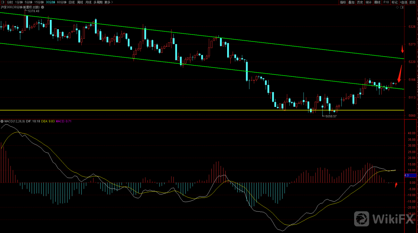Click the +自选 add to watchlist button
Viewport: 418px width, 233px height.
(403, 2)
